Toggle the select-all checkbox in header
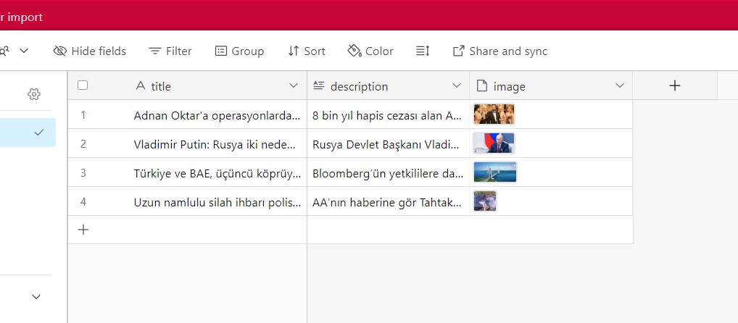Screen dimensions: 738x323 pyautogui.click(x=83, y=85)
